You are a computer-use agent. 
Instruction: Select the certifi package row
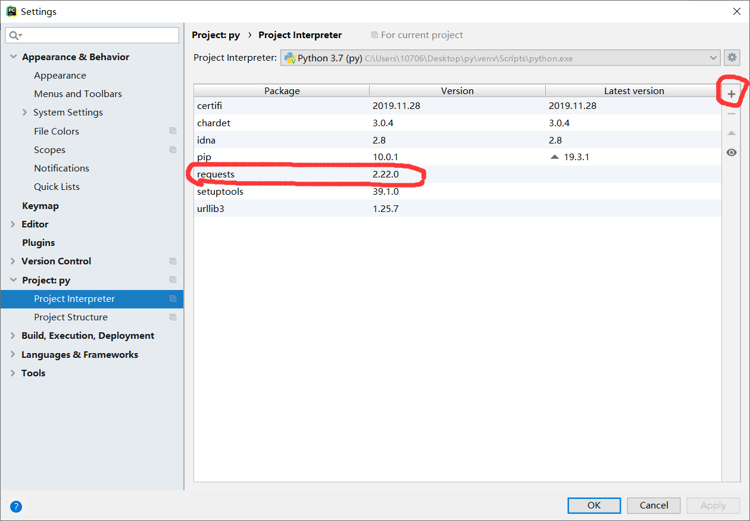[x=457, y=106]
